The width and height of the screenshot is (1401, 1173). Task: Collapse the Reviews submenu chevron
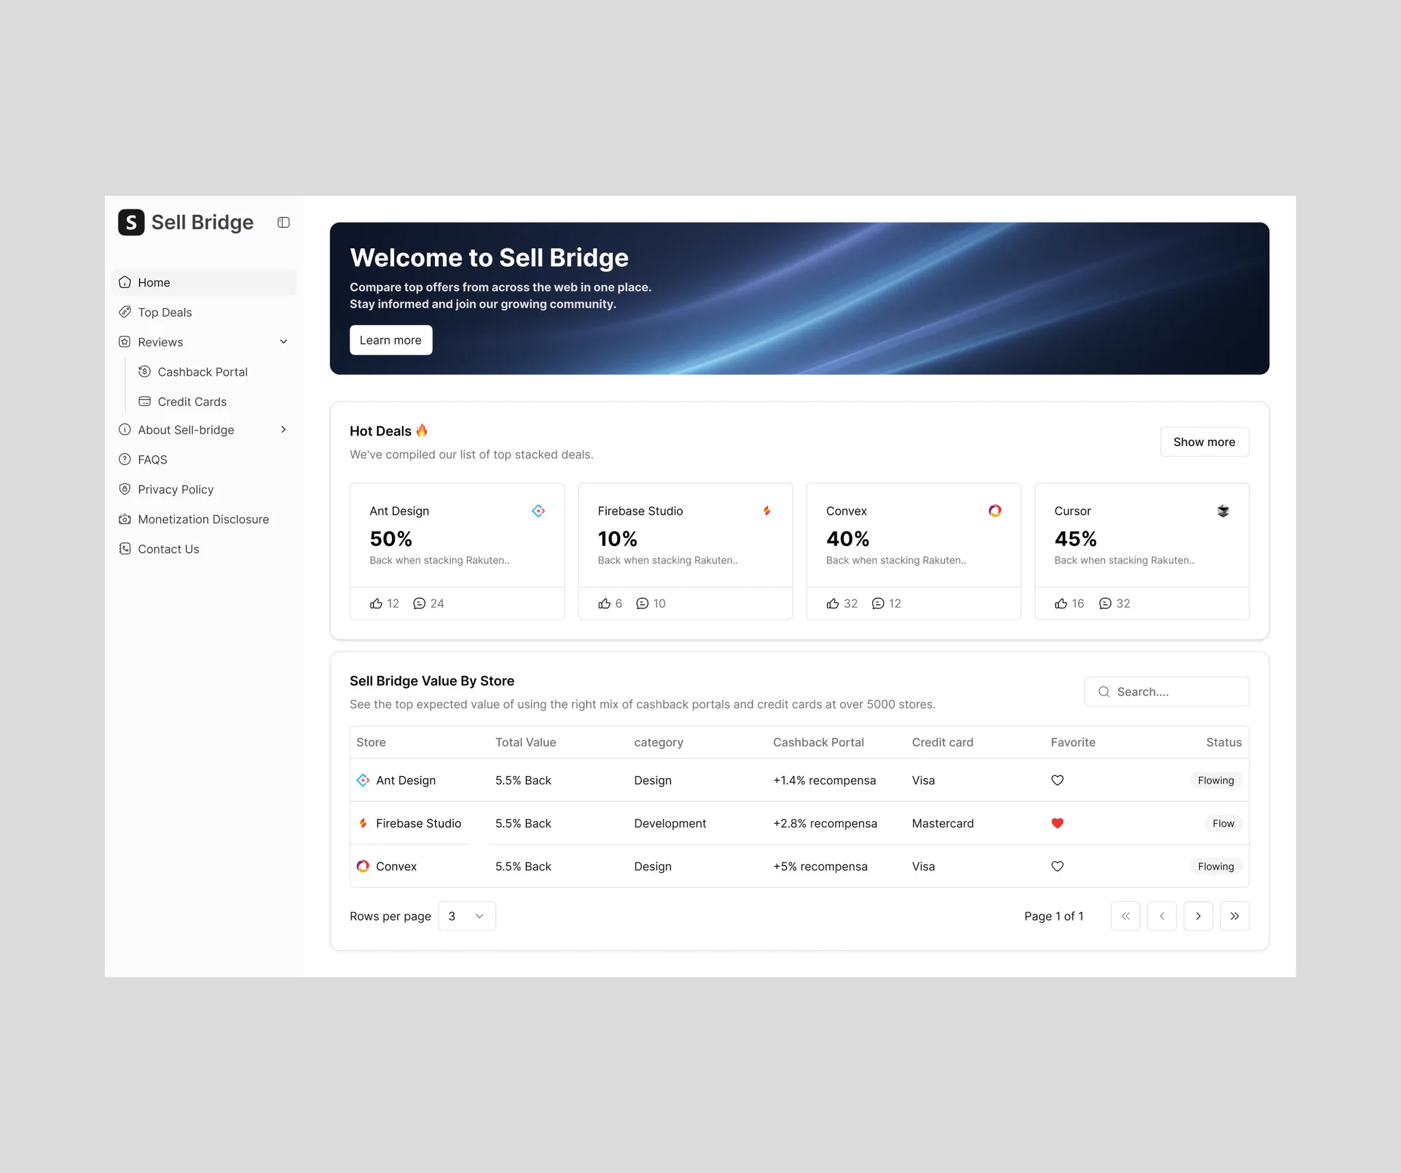pos(283,341)
